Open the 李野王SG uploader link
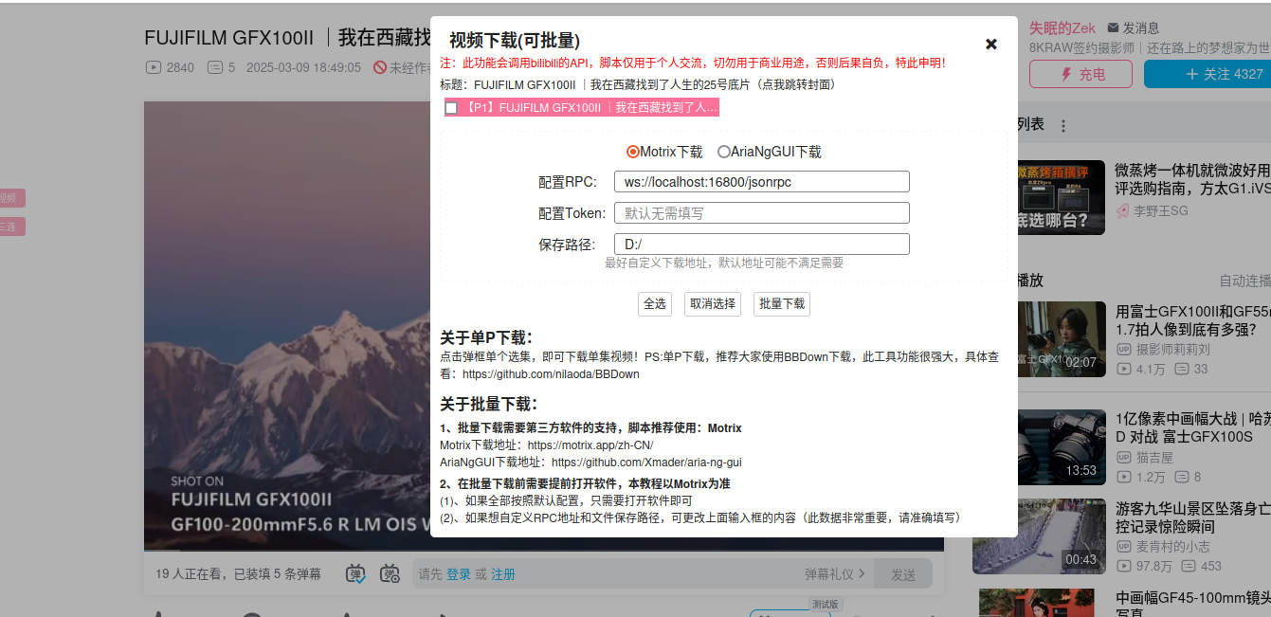The width and height of the screenshot is (1271, 617). pos(1152,211)
